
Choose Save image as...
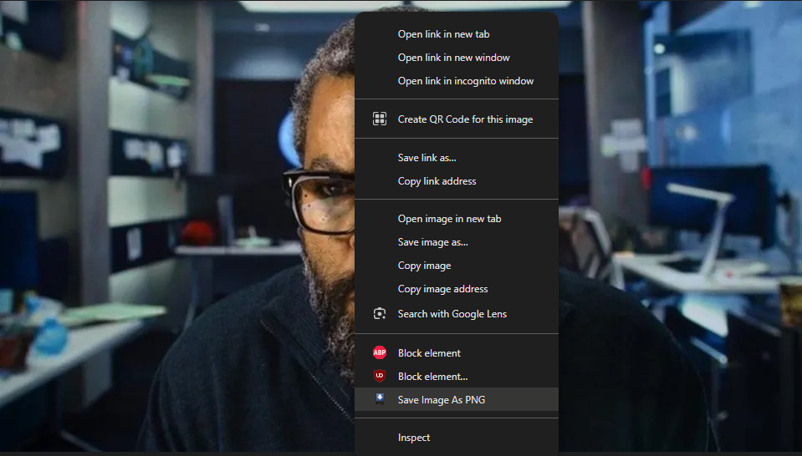coord(457,242)
